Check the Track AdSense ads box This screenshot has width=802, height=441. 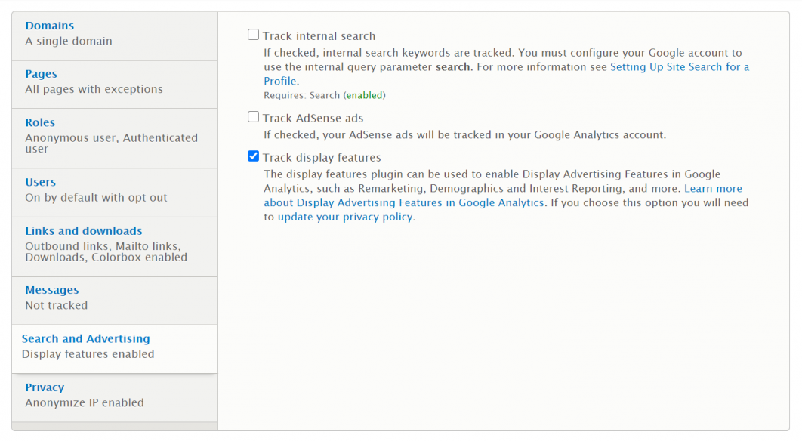pyautogui.click(x=254, y=117)
